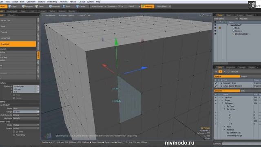Click Add Item in Items panel

coord(243,19)
